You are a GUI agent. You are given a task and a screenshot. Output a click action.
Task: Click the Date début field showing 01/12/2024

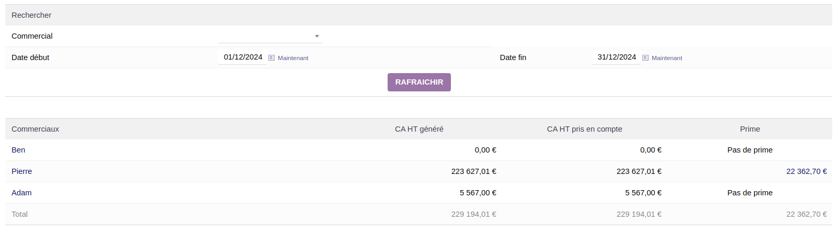pos(243,57)
